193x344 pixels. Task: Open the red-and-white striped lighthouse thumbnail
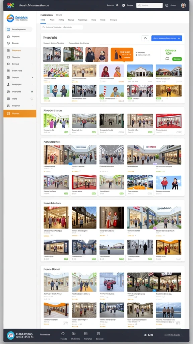click(x=112, y=91)
